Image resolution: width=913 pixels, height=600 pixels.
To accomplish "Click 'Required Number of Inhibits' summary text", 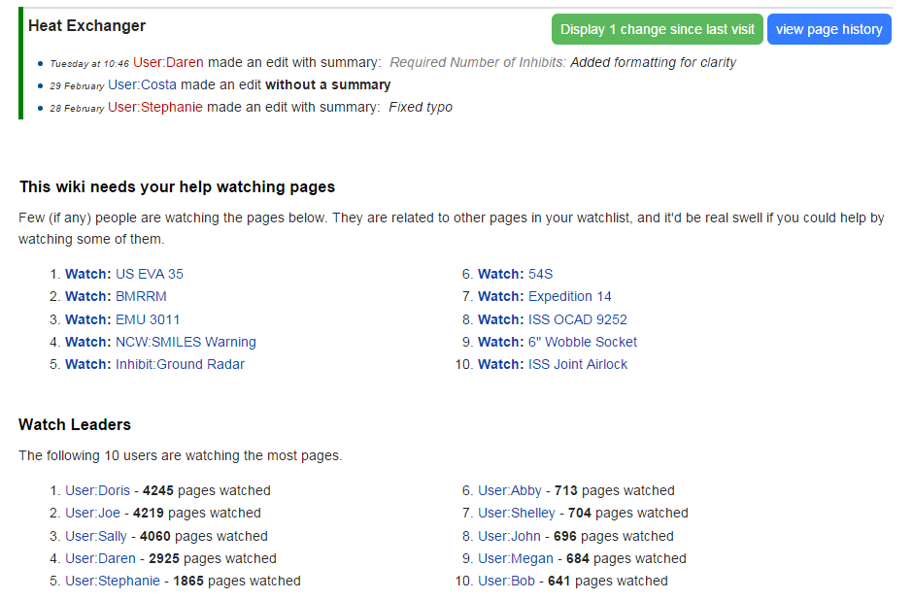I will pyautogui.click(x=478, y=62).
